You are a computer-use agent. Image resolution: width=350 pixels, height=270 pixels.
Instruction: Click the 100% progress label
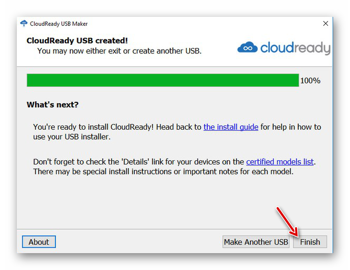pyautogui.click(x=310, y=81)
